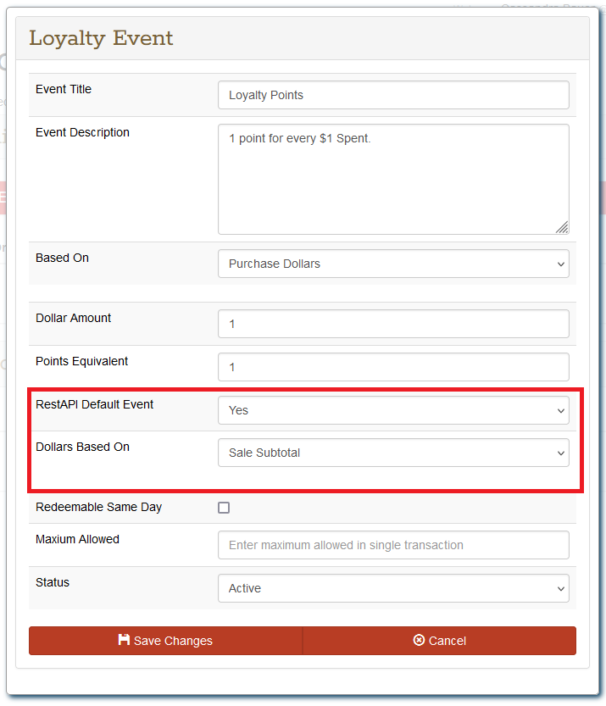Grab the Event Description resize handle

pyautogui.click(x=562, y=227)
